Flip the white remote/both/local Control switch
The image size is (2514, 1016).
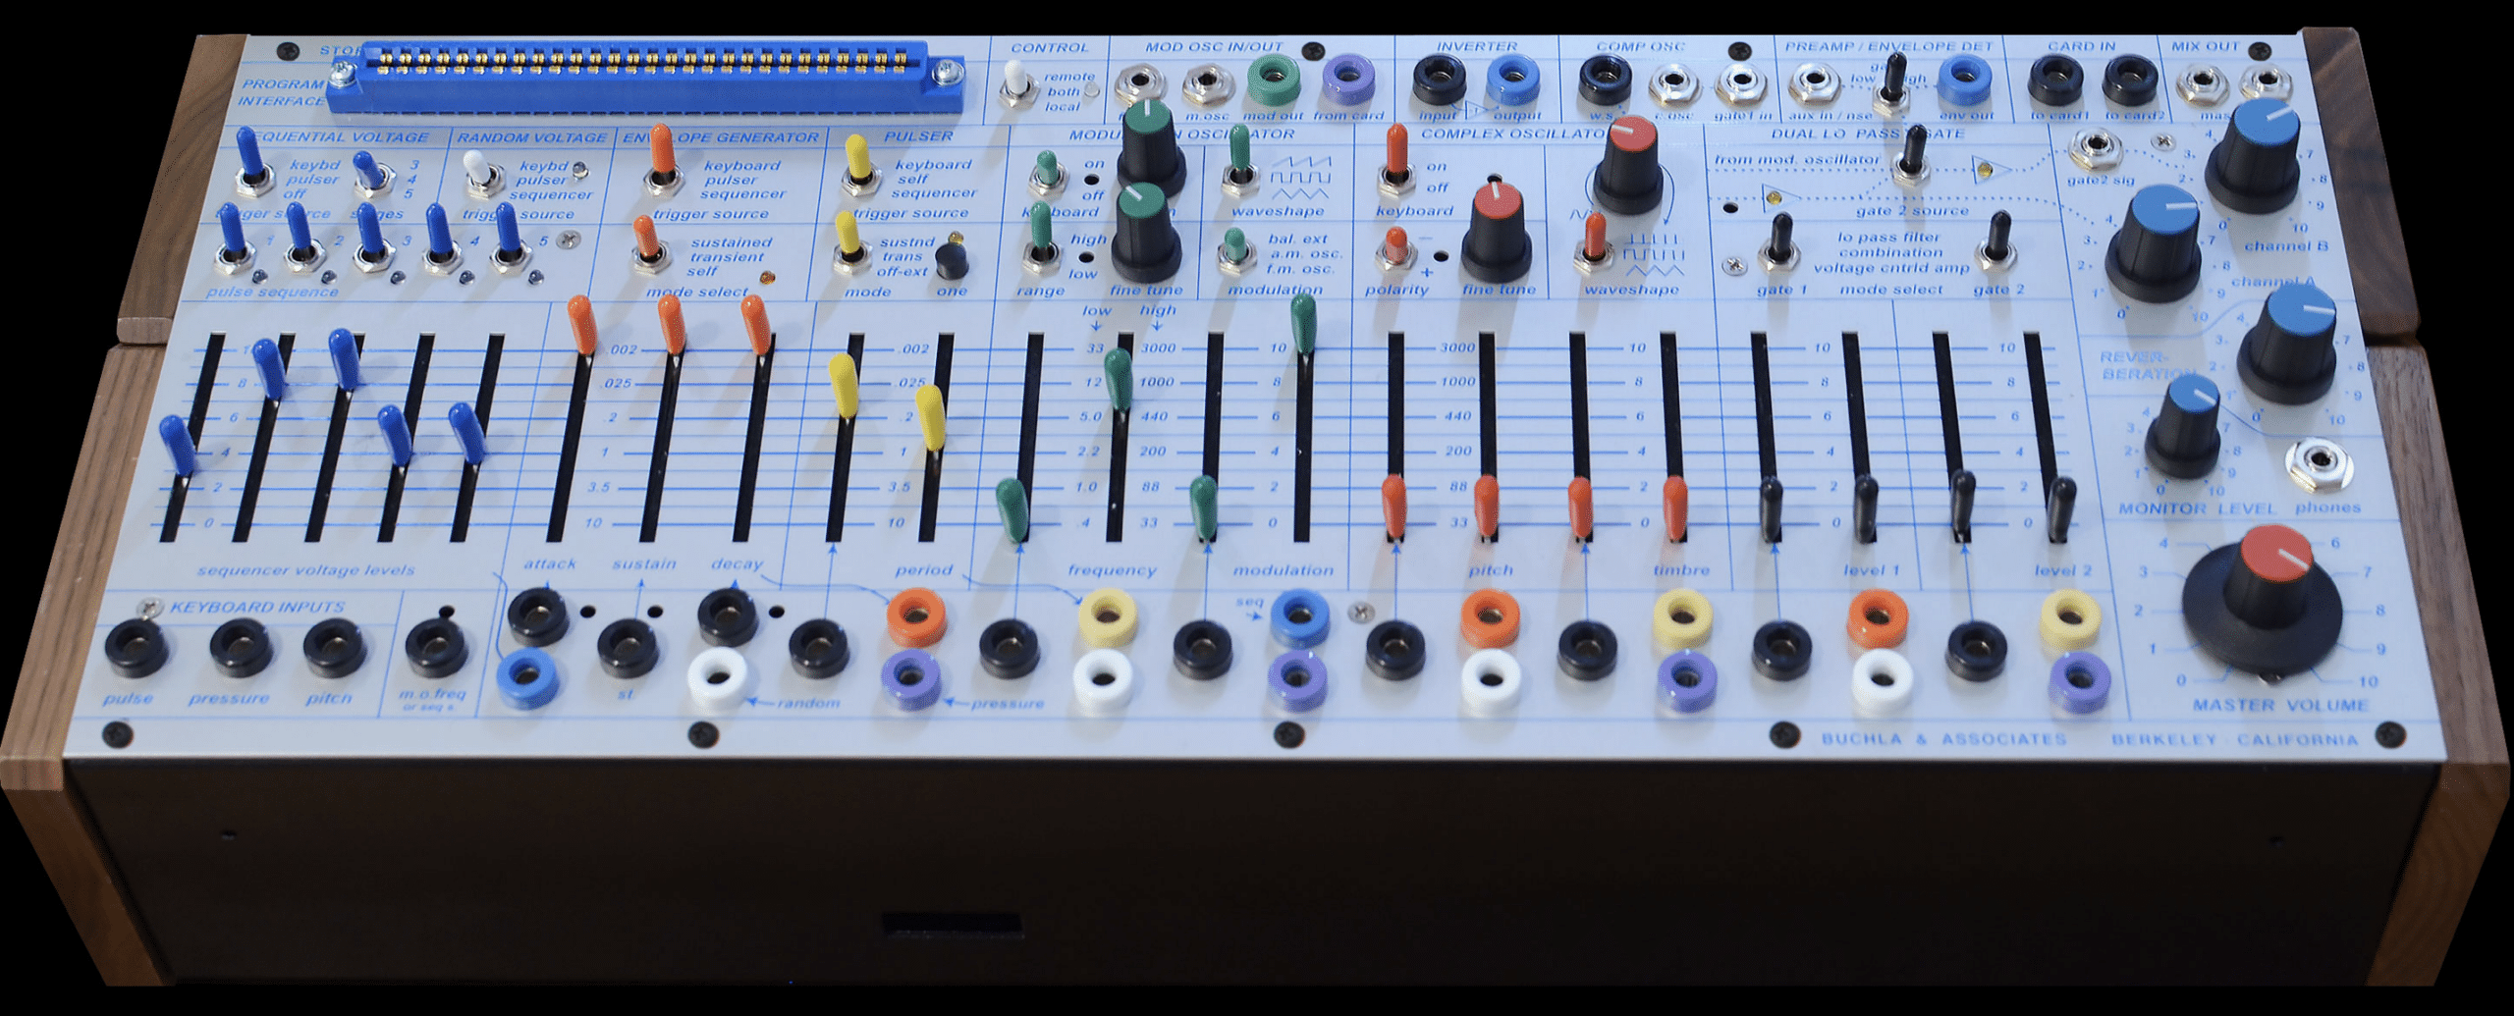pos(1019,81)
